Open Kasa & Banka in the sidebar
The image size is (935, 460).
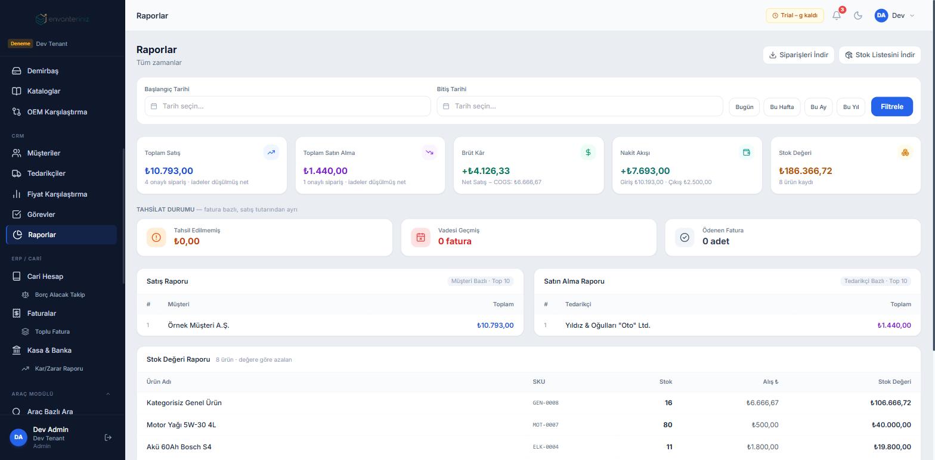(61, 350)
